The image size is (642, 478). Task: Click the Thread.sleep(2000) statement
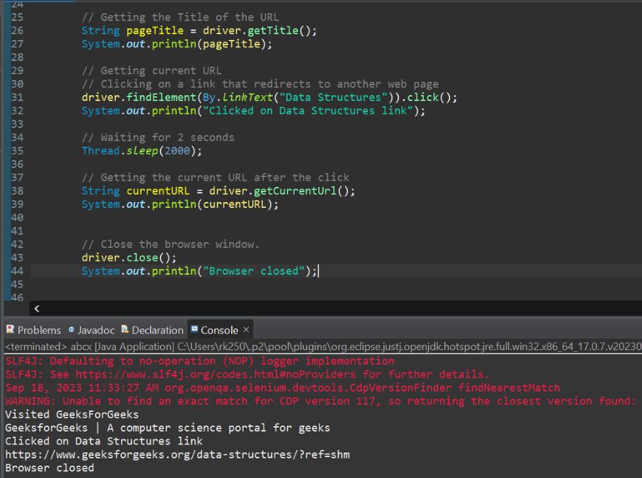point(142,150)
